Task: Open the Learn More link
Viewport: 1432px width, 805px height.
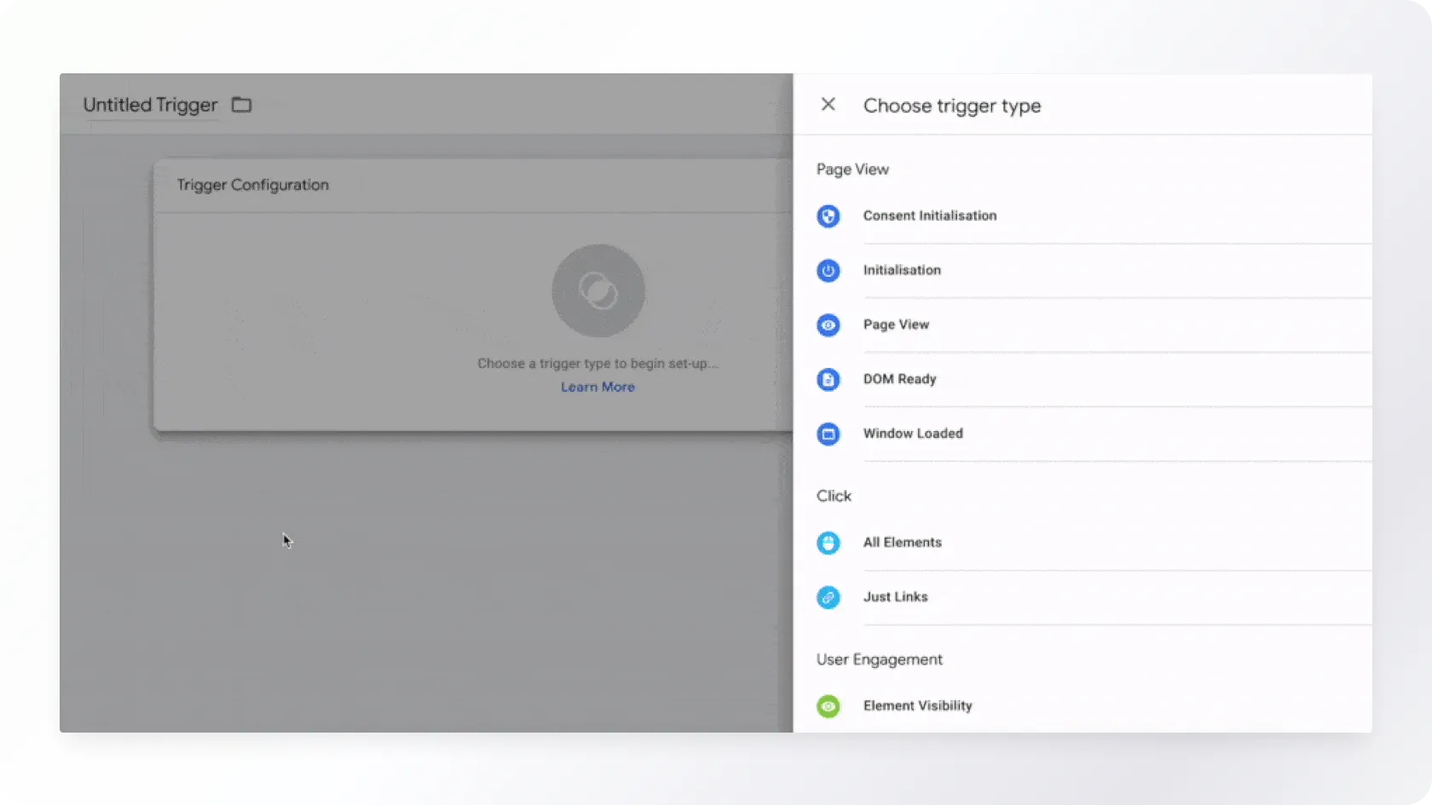Action: 598,387
